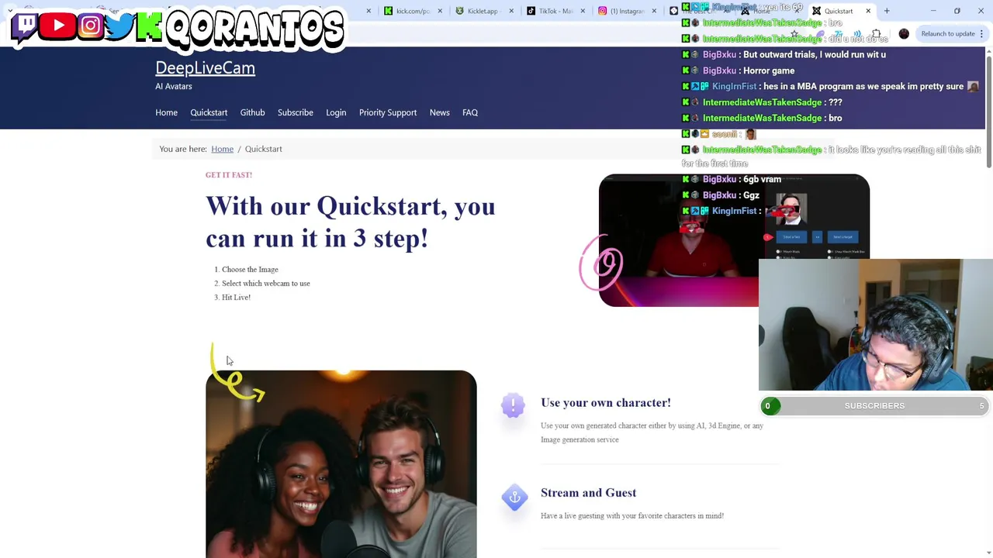Image resolution: width=993 pixels, height=558 pixels.
Task: Click the 'Stream and Guest' heading
Action: (588, 493)
